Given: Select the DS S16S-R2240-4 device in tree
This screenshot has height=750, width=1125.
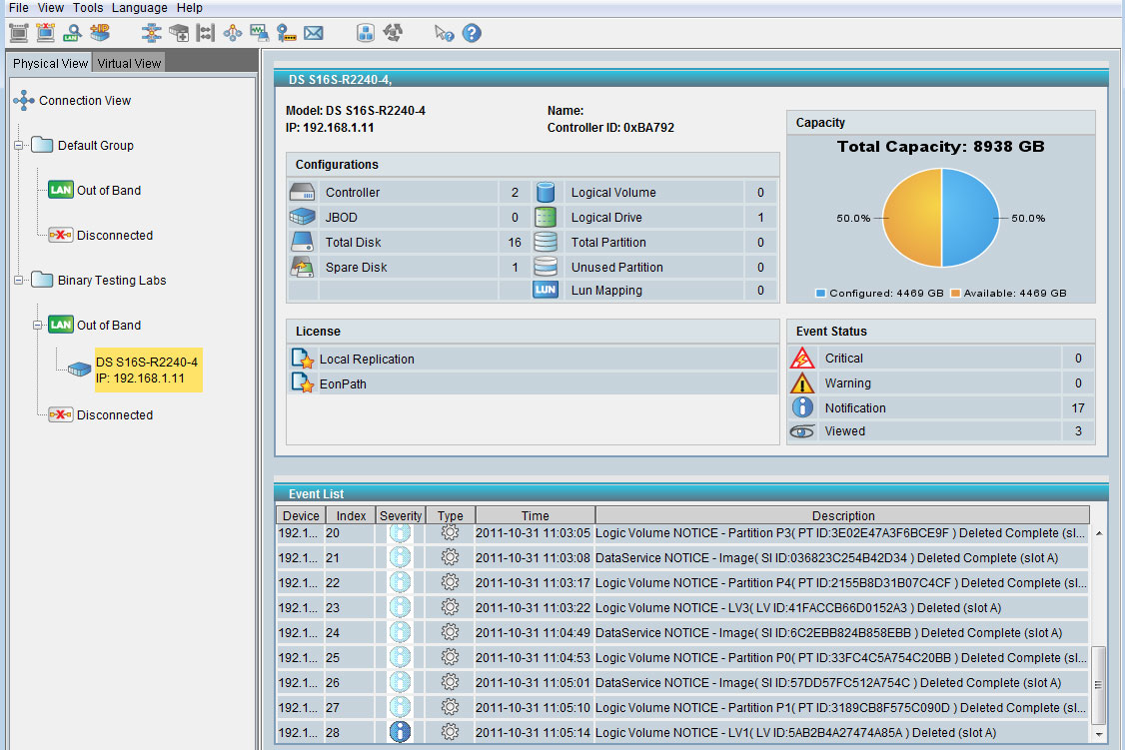Looking at the screenshot, I should click(146, 370).
